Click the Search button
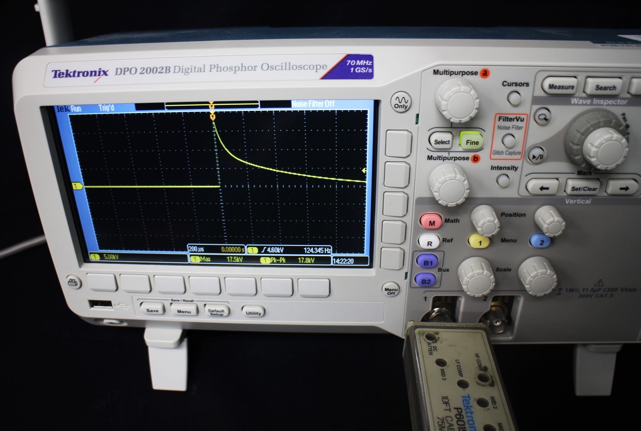641x431 pixels. tap(605, 87)
